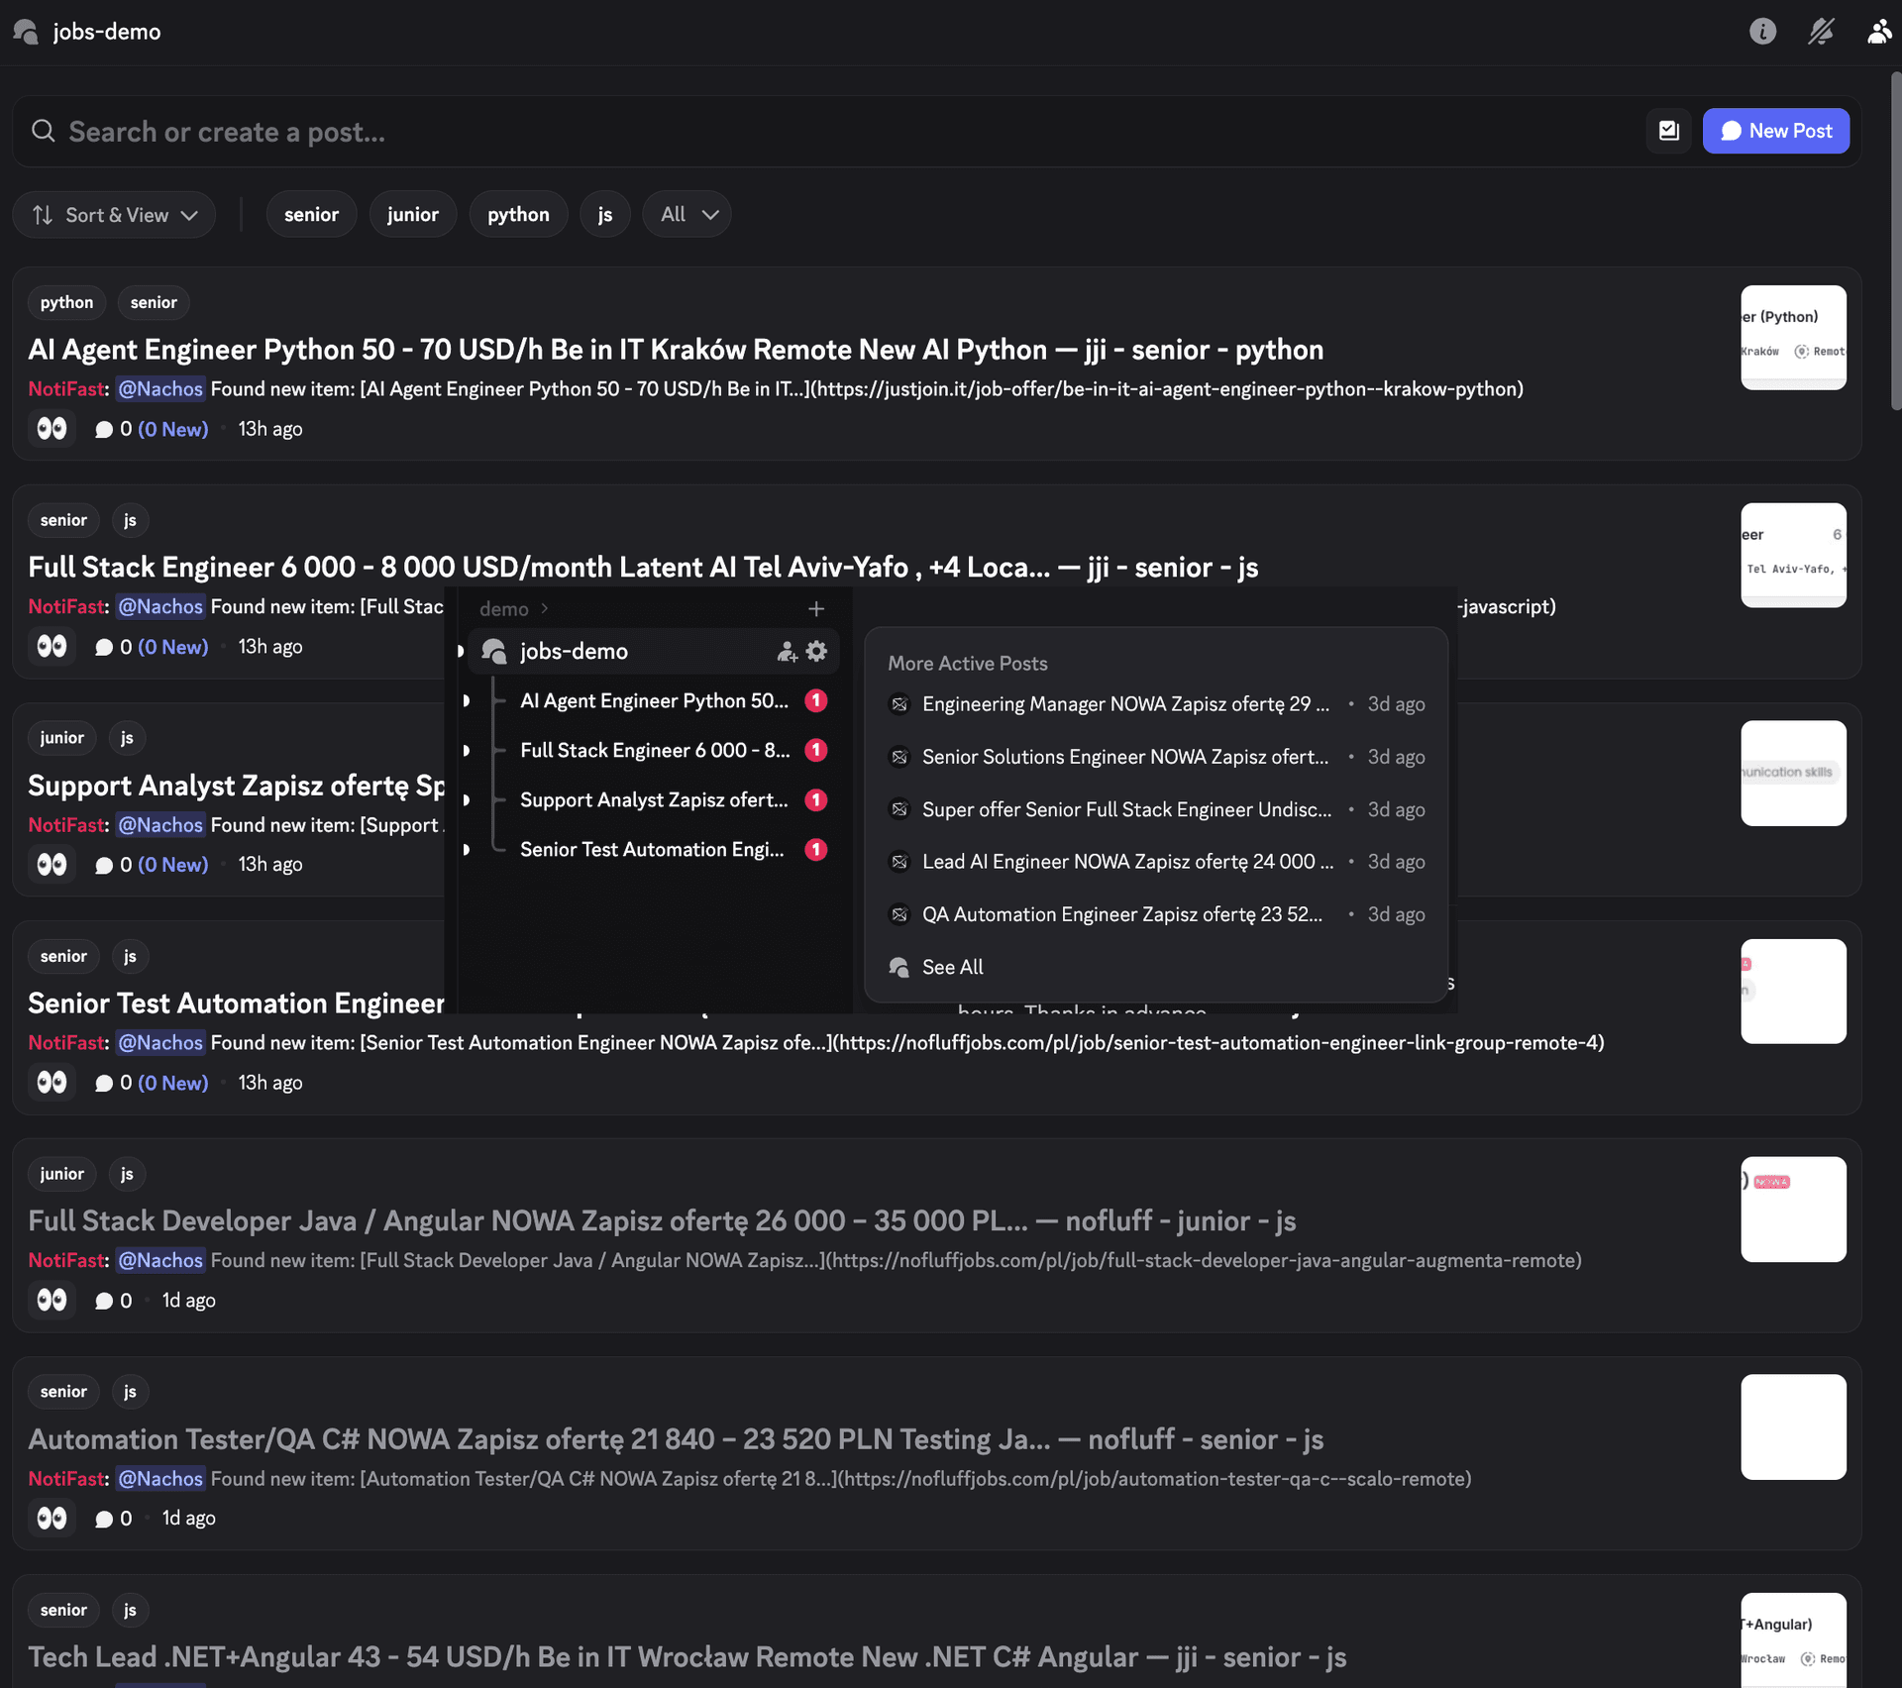Open the All tags dropdown

(686, 214)
